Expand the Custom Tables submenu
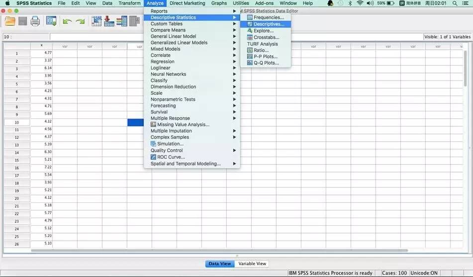Screen dimensions: 473x277 [192, 24]
